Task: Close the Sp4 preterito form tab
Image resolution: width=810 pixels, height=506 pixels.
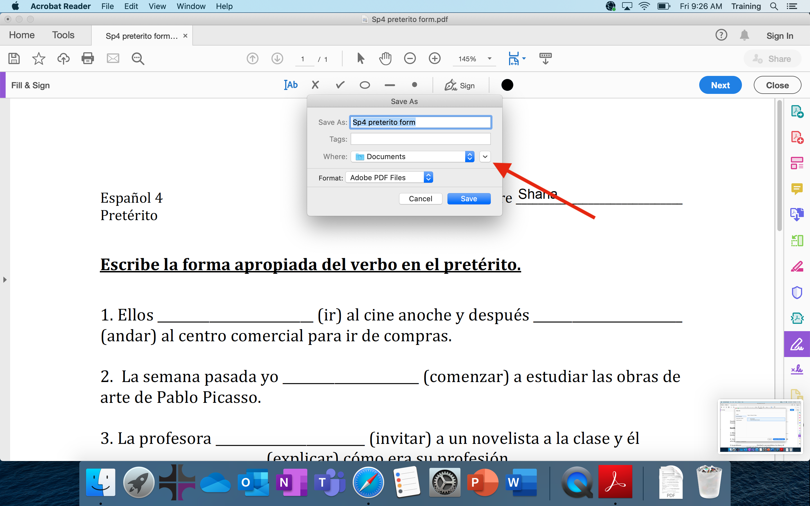Action: [185, 36]
